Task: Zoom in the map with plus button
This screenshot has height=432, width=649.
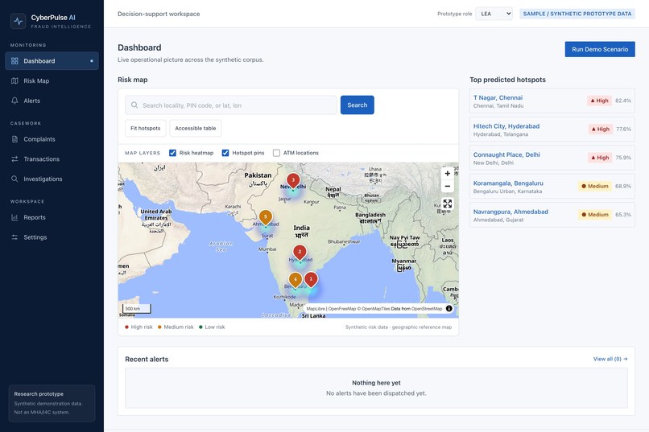Action: click(448, 174)
